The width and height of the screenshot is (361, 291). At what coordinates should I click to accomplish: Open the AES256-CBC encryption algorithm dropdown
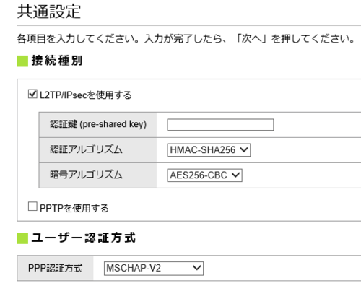204,175
